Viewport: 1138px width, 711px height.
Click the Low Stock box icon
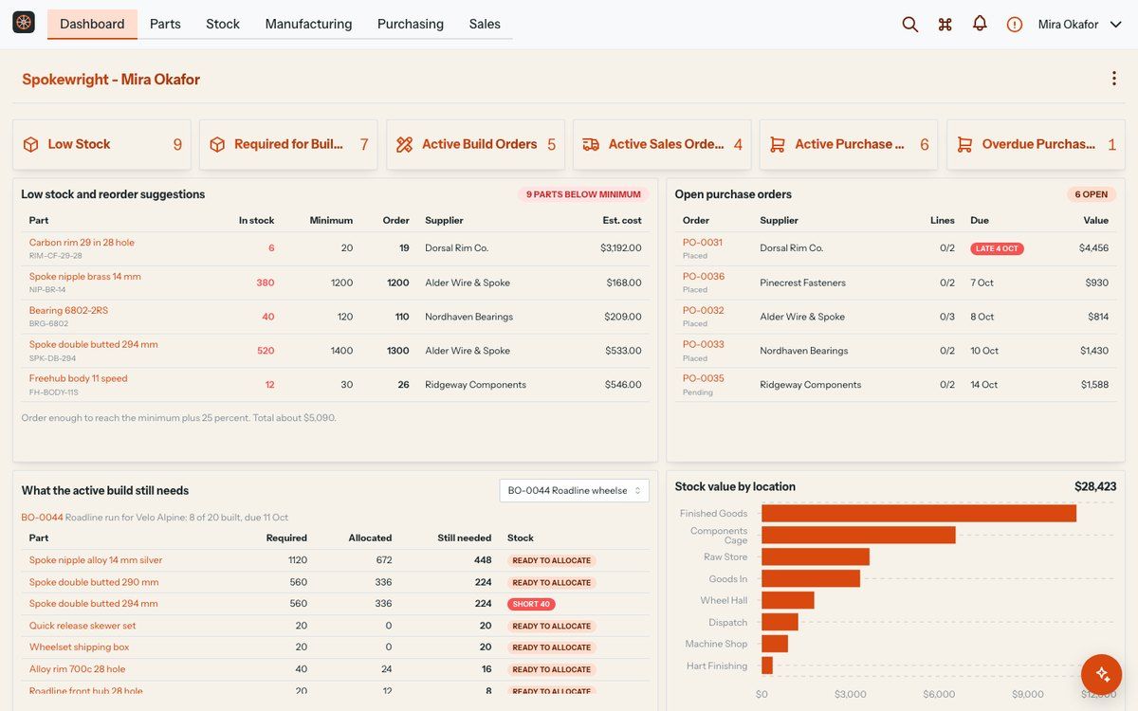[x=31, y=144]
